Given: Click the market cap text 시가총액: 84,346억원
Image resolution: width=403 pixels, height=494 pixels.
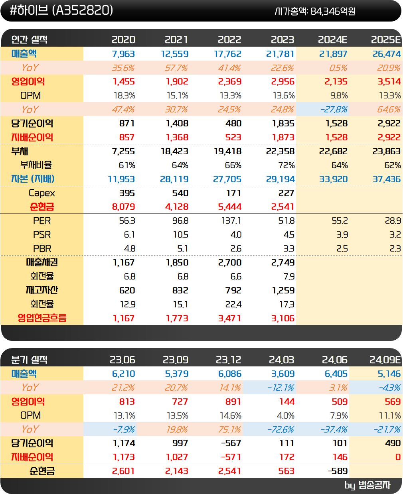Looking at the screenshot, I should (x=315, y=11).
